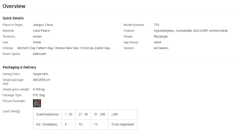Viewport: 234px width, 133px height.
Task: Click the Shape label
Action: tap(128, 37)
